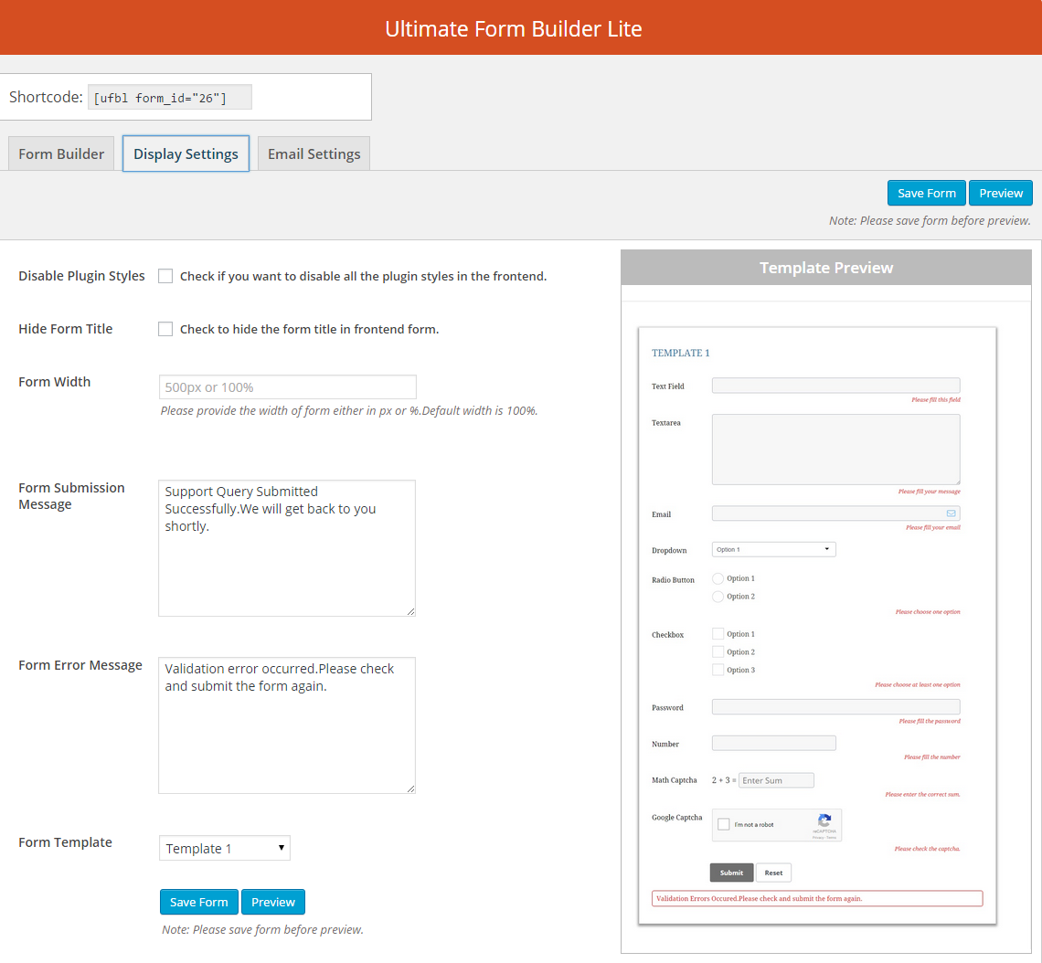Click the reCAPTCHA logo icon in preview
This screenshot has height=963, width=1042.
click(x=824, y=820)
